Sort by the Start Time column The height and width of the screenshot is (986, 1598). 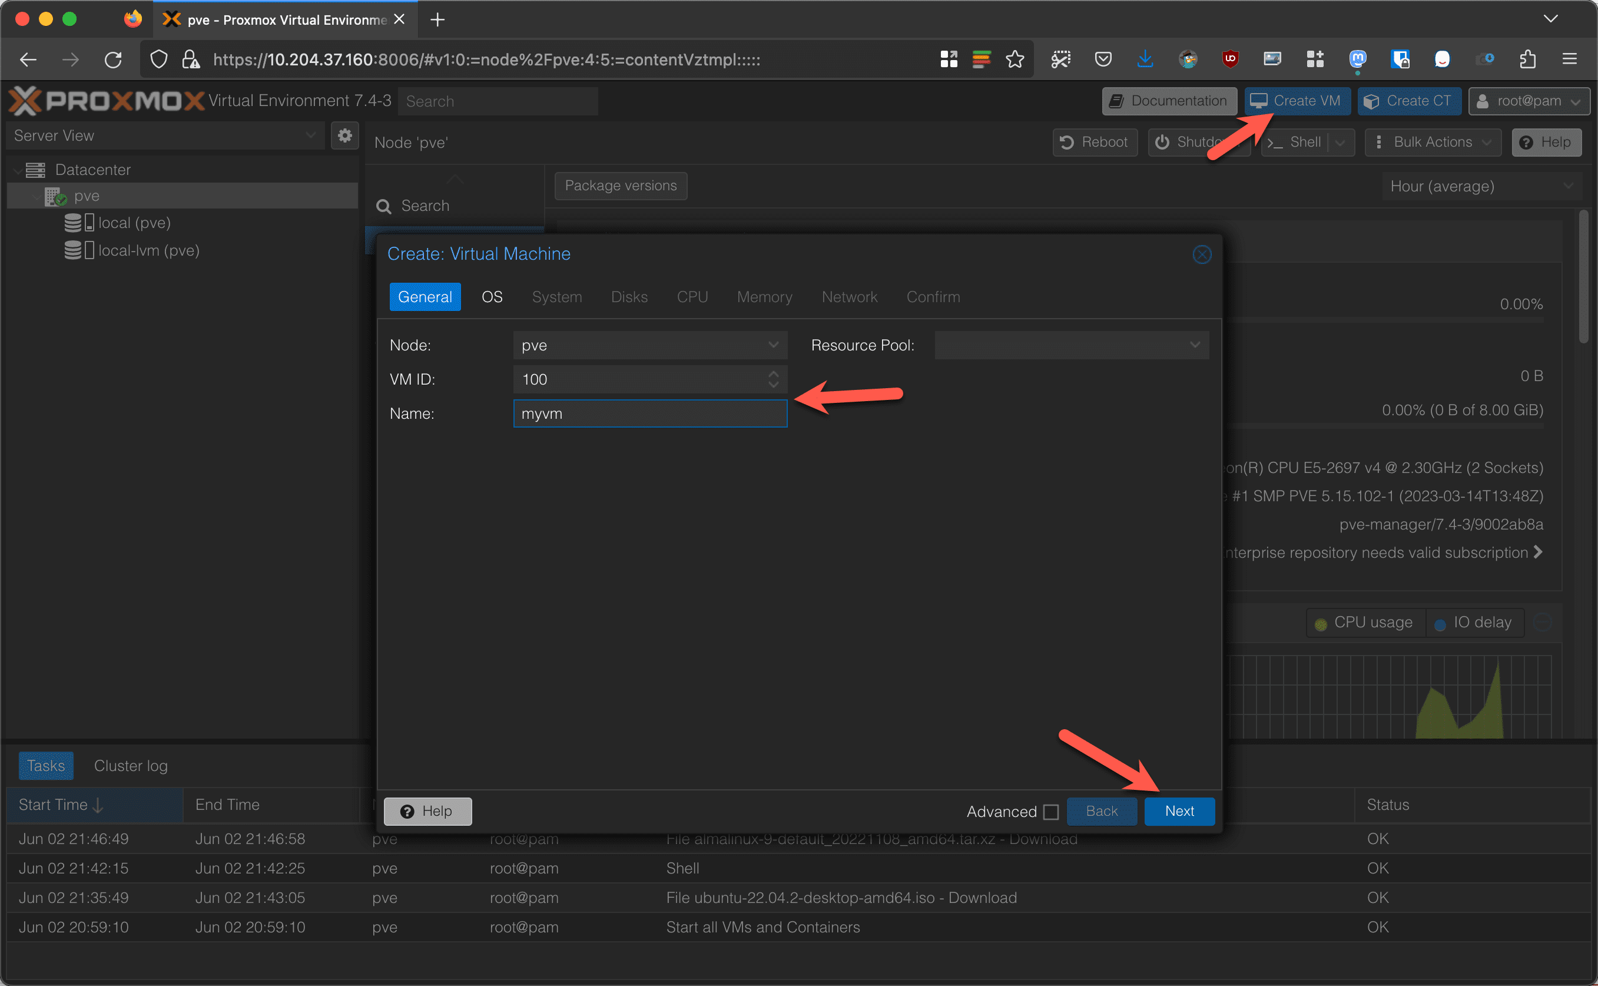(x=94, y=805)
